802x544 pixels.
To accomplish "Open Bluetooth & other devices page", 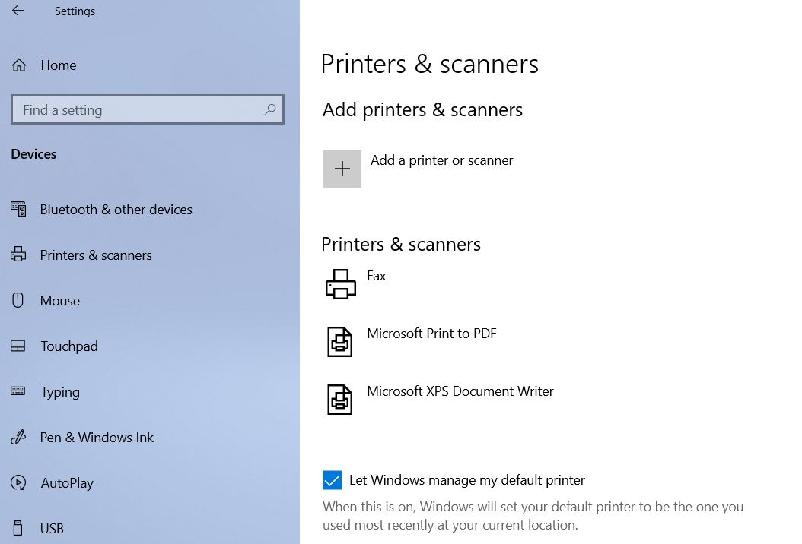I will (116, 210).
